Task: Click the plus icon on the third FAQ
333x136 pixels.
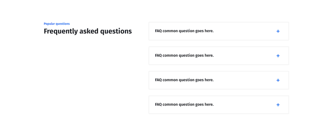Action: [x=278, y=80]
